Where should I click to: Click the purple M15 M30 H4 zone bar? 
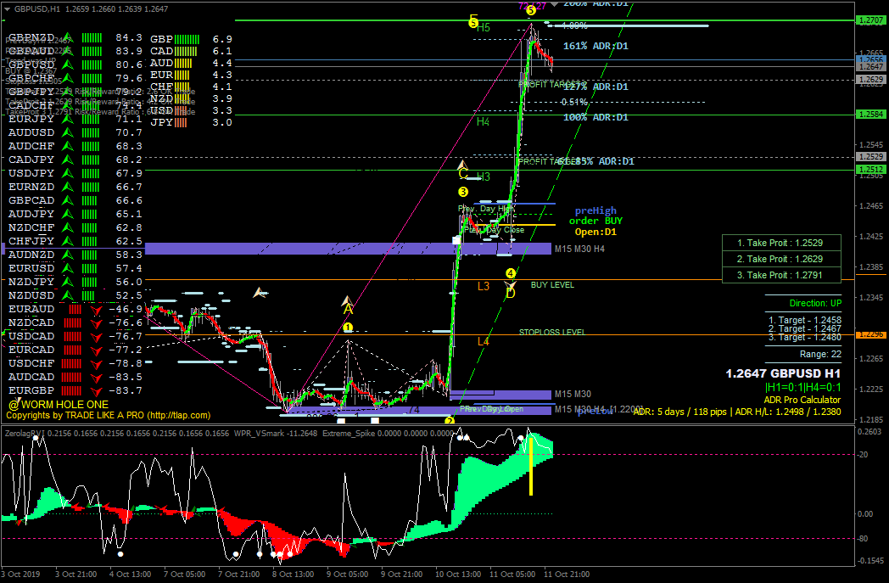pyautogui.click(x=348, y=249)
